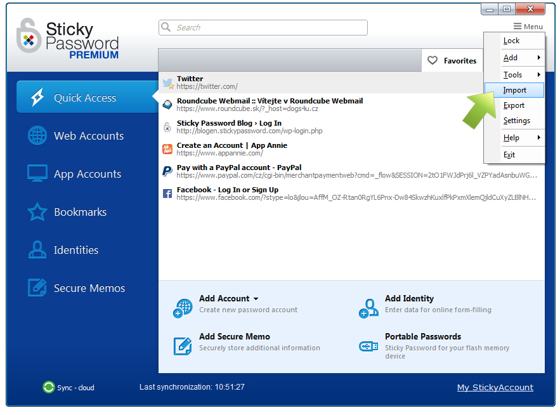This screenshot has height=415, width=560.
Task: Click 'Create new password account' description
Action: [x=248, y=310]
